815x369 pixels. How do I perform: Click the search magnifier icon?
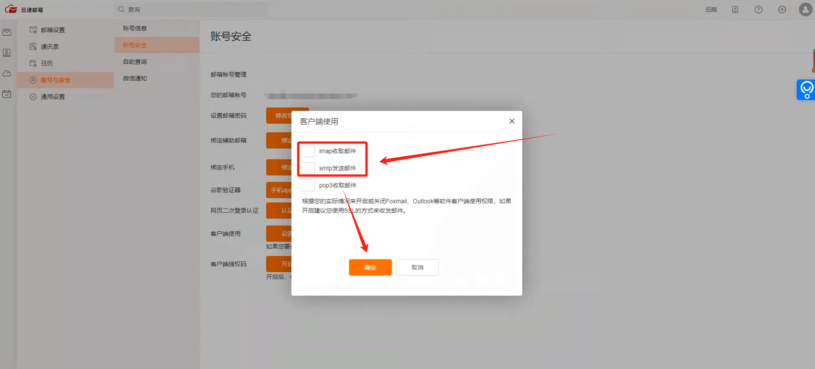coord(121,9)
